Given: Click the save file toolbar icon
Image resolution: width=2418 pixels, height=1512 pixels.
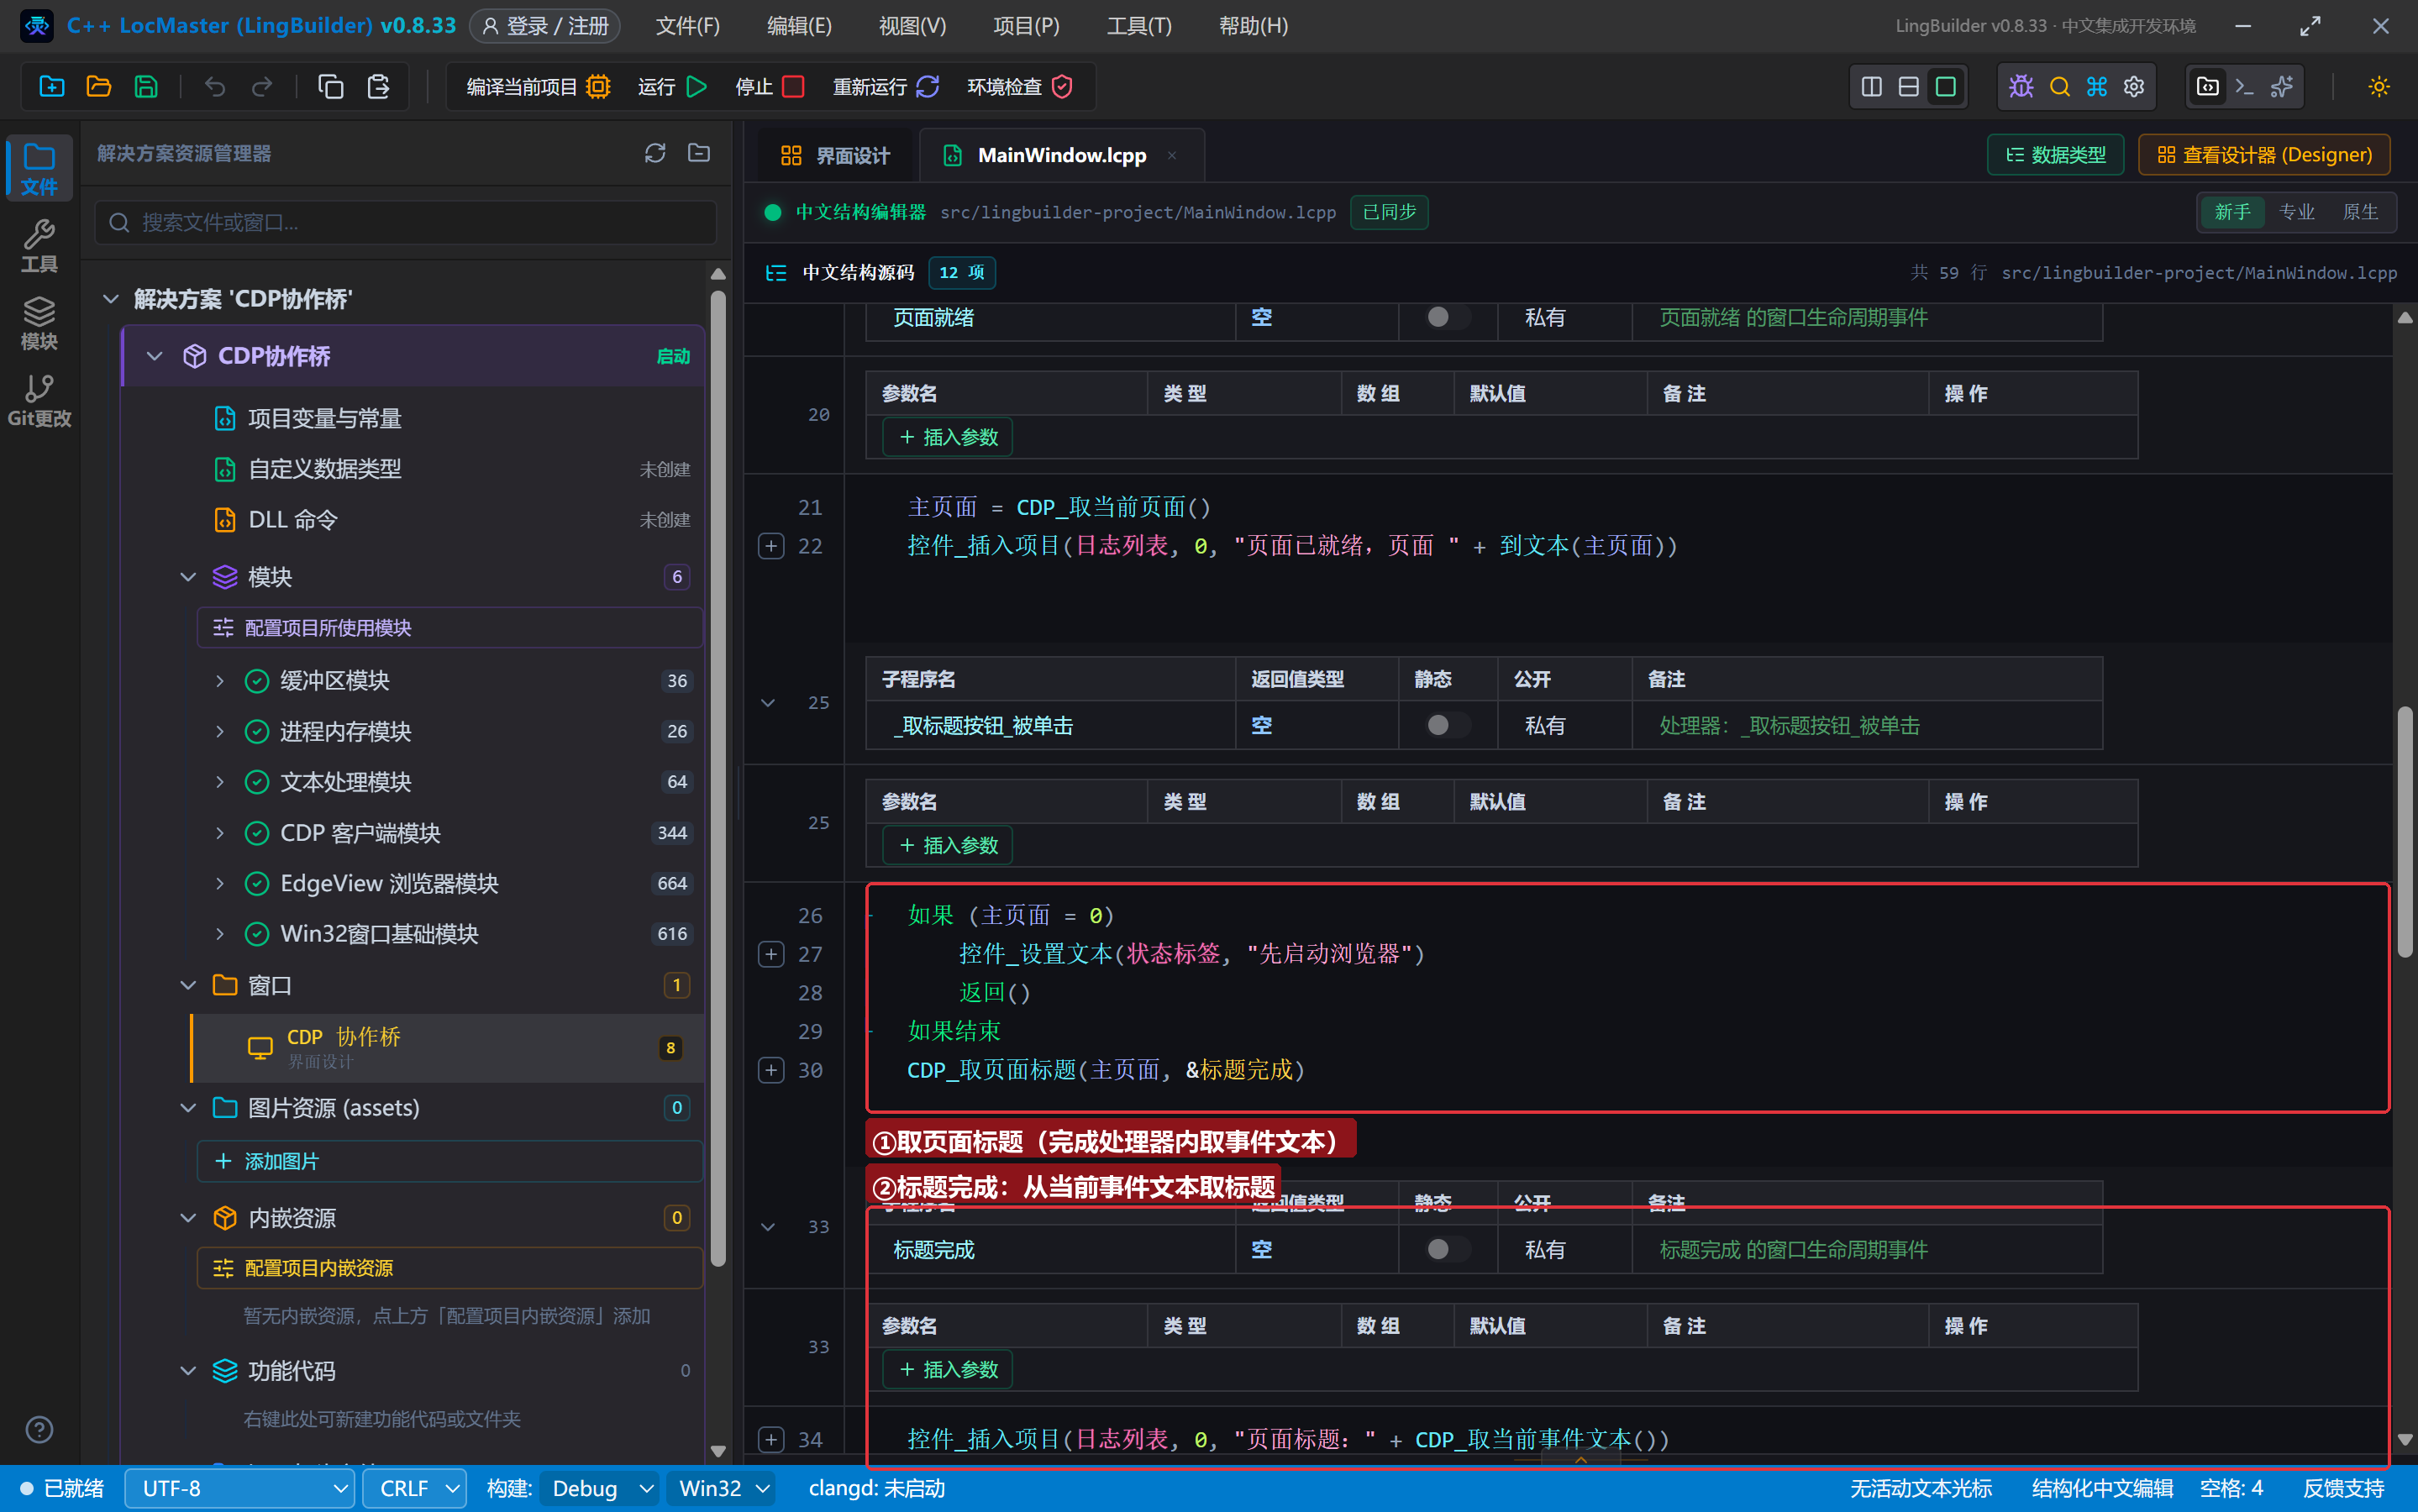Looking at the screenshot, I should coord(146,87).
